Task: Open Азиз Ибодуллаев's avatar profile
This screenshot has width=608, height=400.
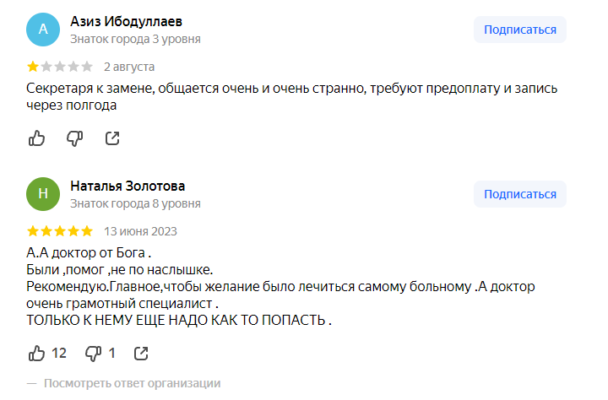Action: [44, 30]
